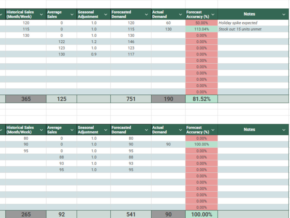Select Average Sales cell showing 123
This screenshot has height=218, width=290.
pos(61,48)
